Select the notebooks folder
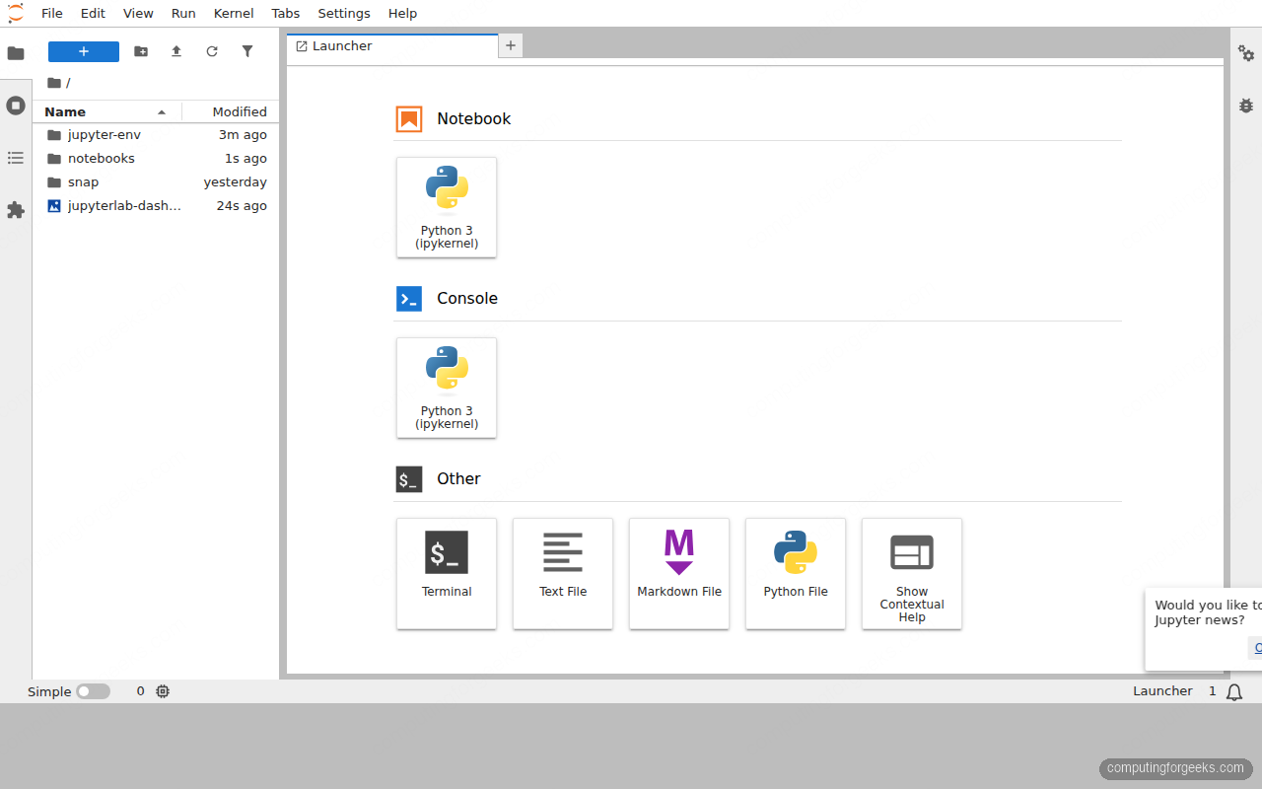 tap(157, 158)
